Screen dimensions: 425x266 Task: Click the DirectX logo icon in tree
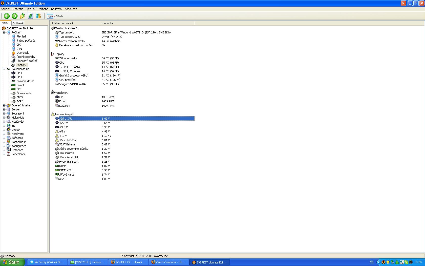[9, 130]
